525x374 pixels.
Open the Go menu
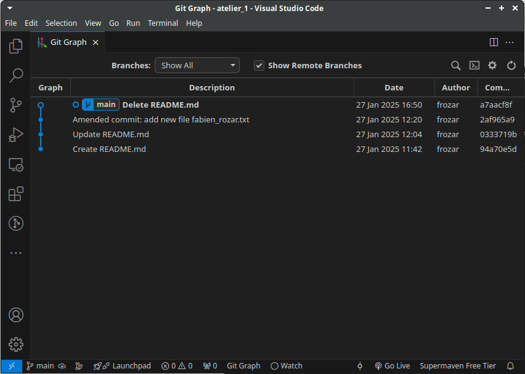click(114, 23)
